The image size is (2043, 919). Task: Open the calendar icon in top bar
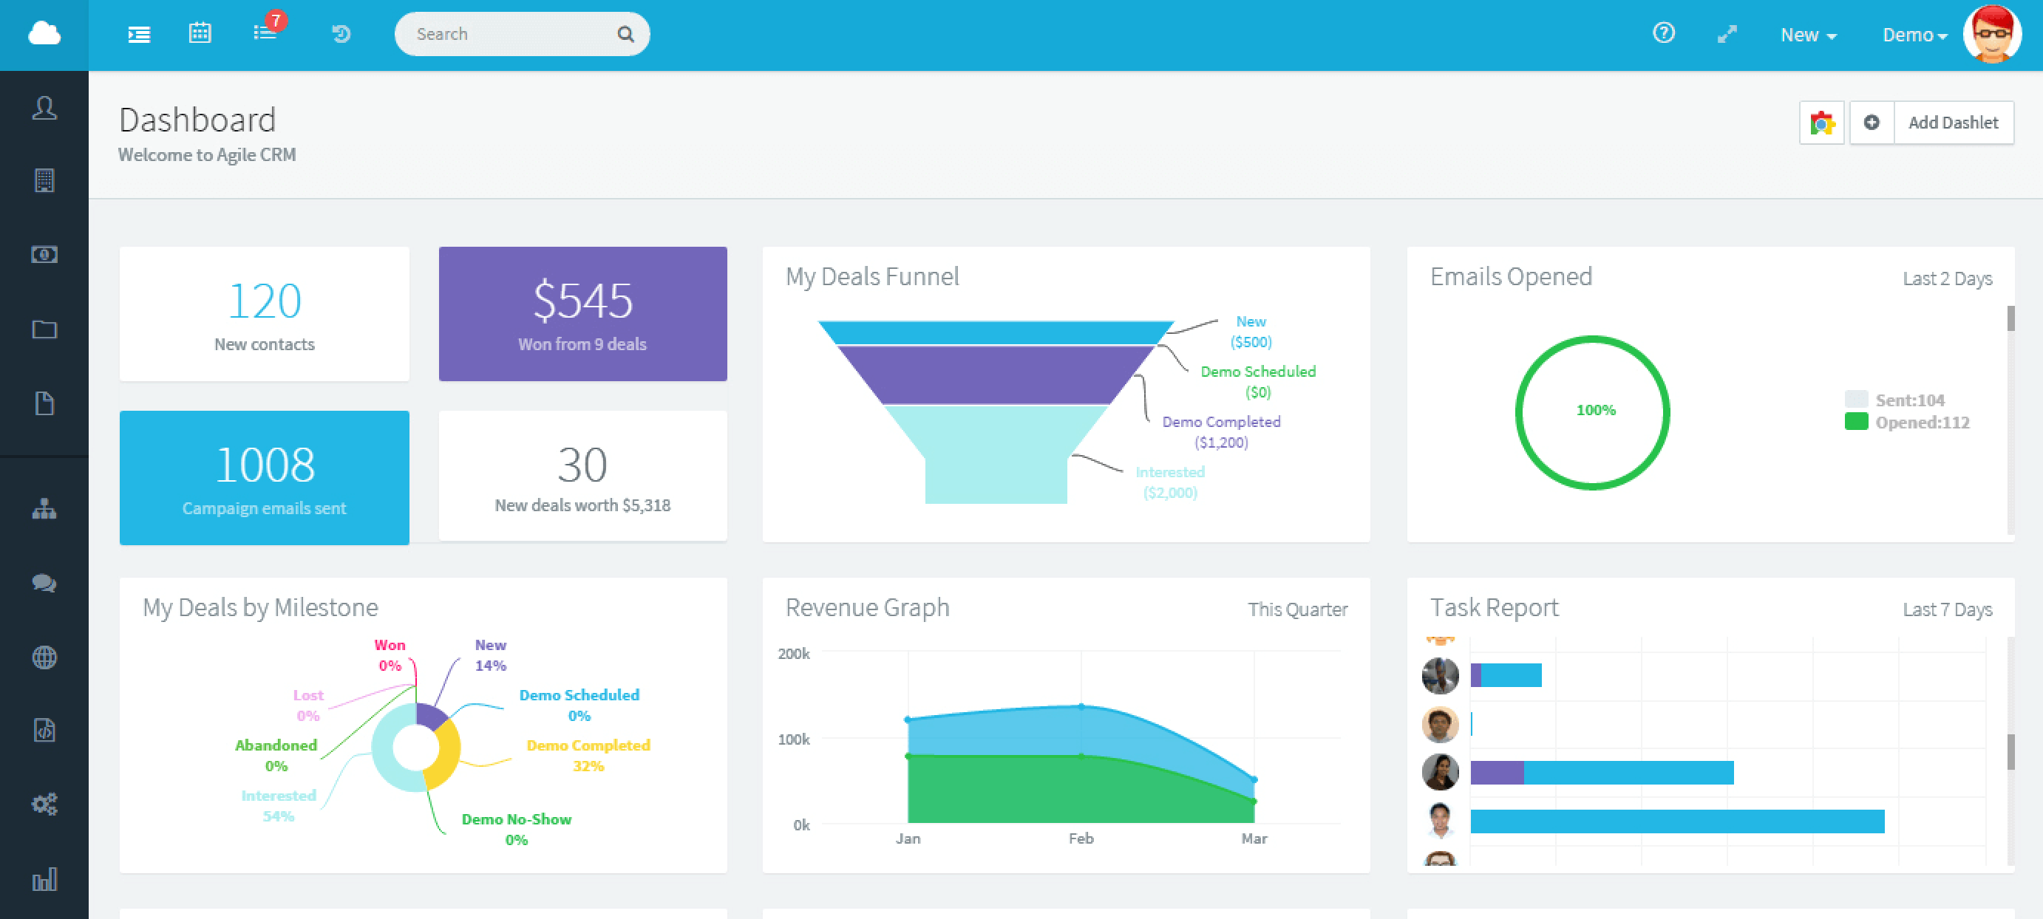click(200, 33)
